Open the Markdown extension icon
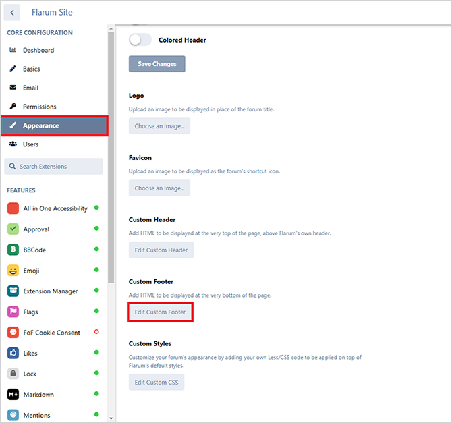Viewport: 452px width, 423px height. click(13, 394)
